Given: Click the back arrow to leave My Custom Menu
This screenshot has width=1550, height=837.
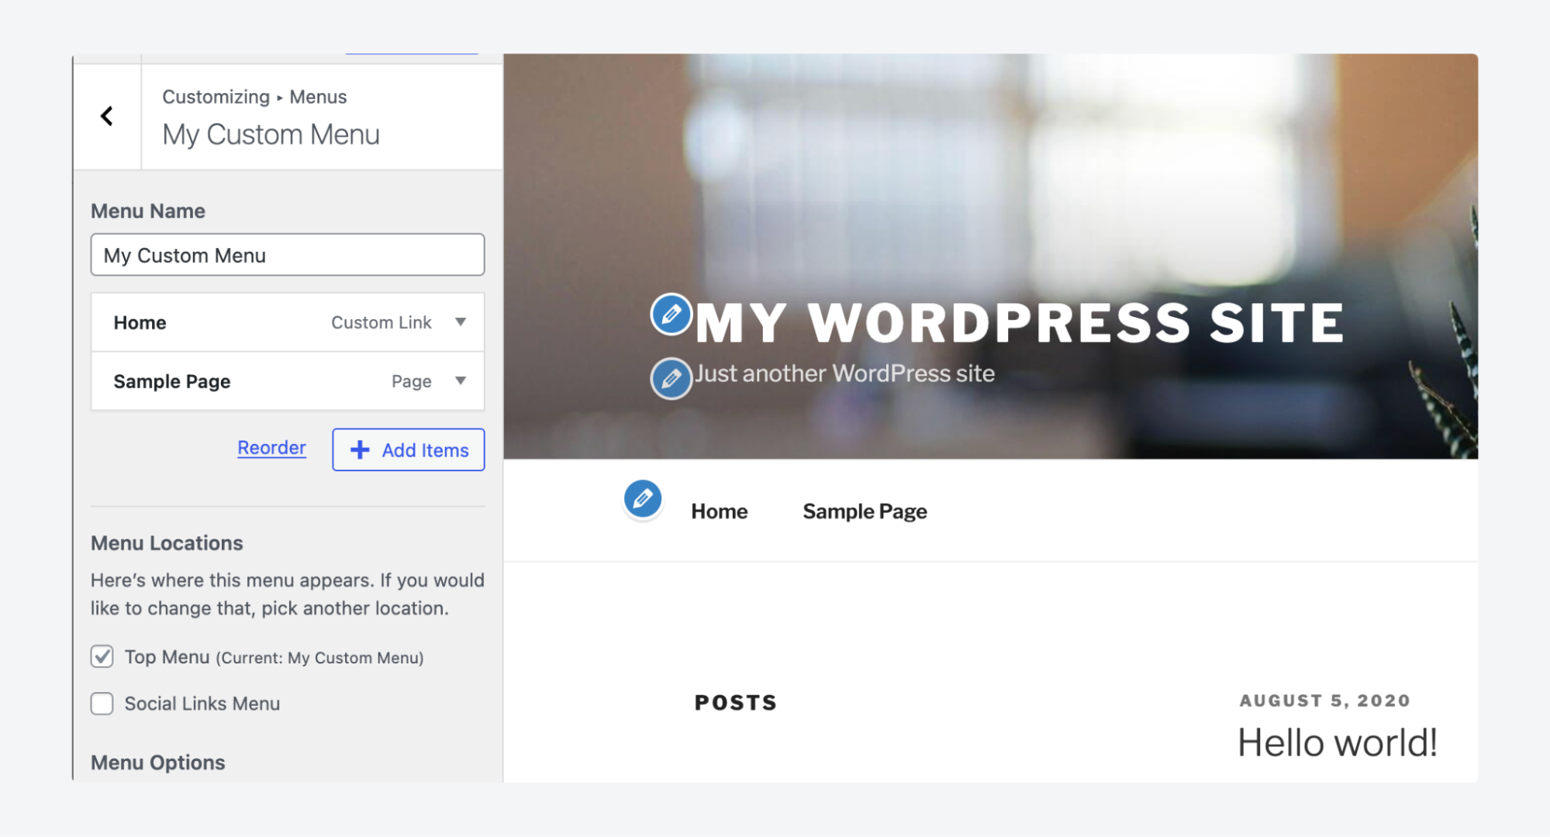Looking at the screenshot, I should pos(106,115).
